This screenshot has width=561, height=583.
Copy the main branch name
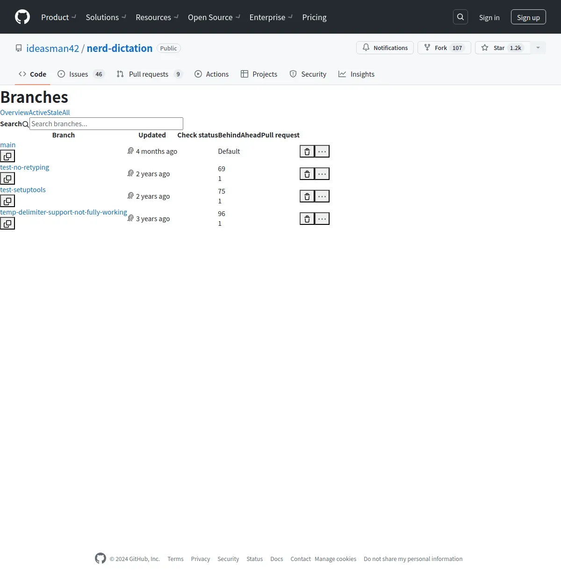7,156
